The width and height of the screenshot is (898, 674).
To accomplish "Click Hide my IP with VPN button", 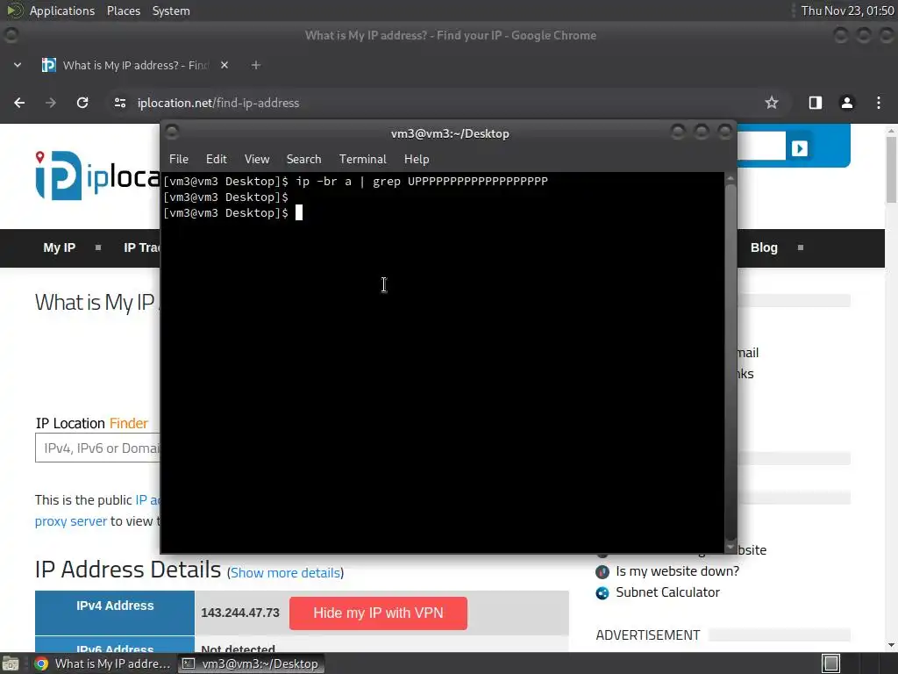I will [378, 613].
